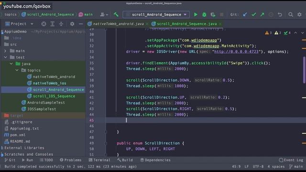Image resolution: width=306 pixels, height=172 pixels.
Task: Open the Dependencies tool window
Action: [x=155, y=160]
